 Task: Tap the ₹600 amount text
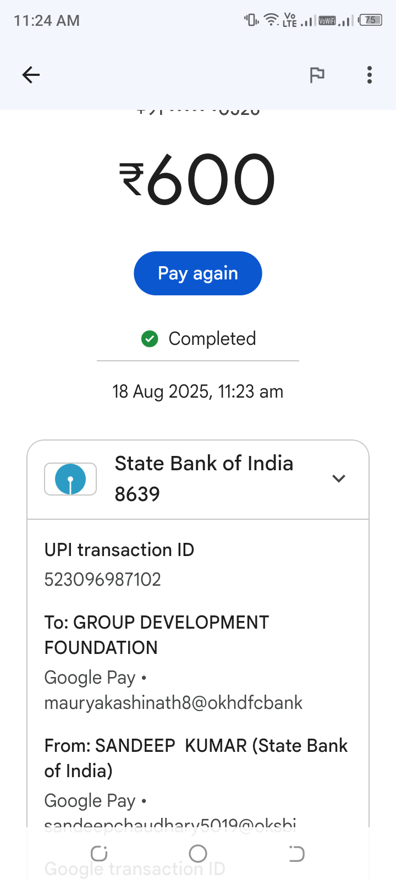[x=198, y=179]
